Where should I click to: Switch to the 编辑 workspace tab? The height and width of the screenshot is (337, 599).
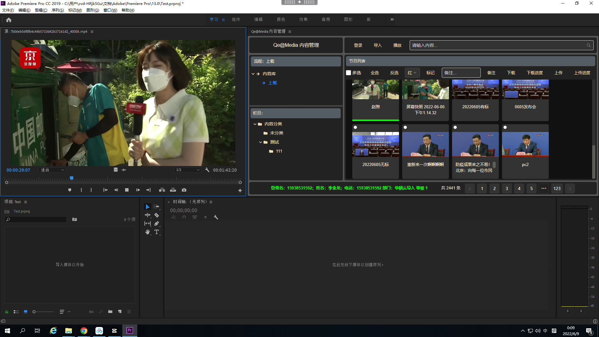pyautogui.click(x=258, y=19)
